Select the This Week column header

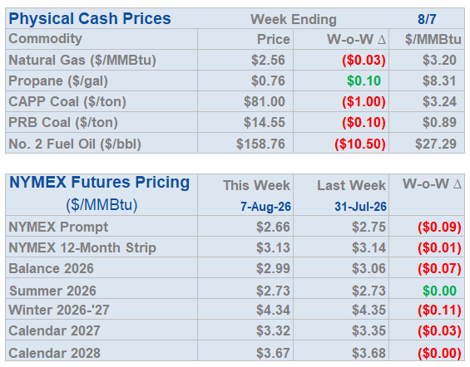click(x=256, y=185)
